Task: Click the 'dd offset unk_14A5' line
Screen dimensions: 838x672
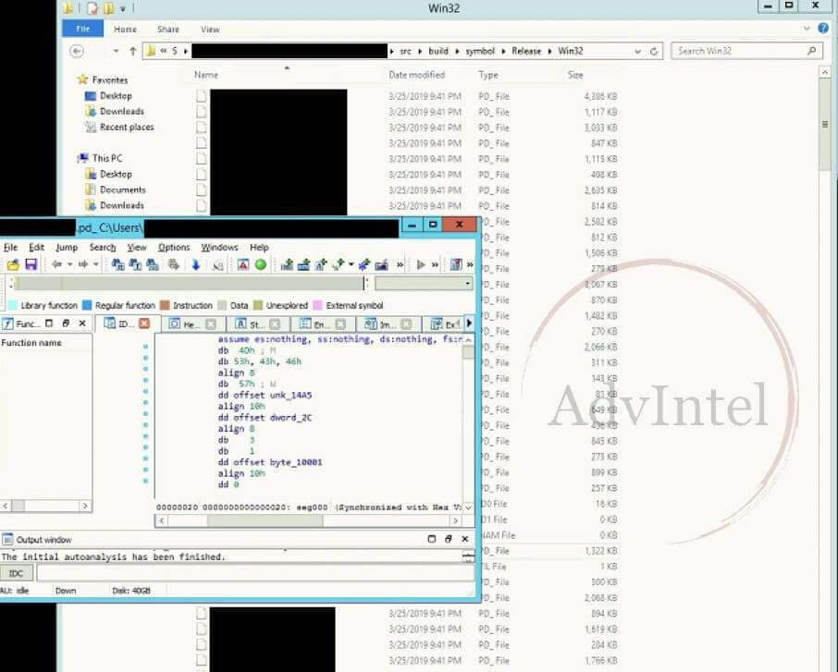Action: [x=265, y=396]
